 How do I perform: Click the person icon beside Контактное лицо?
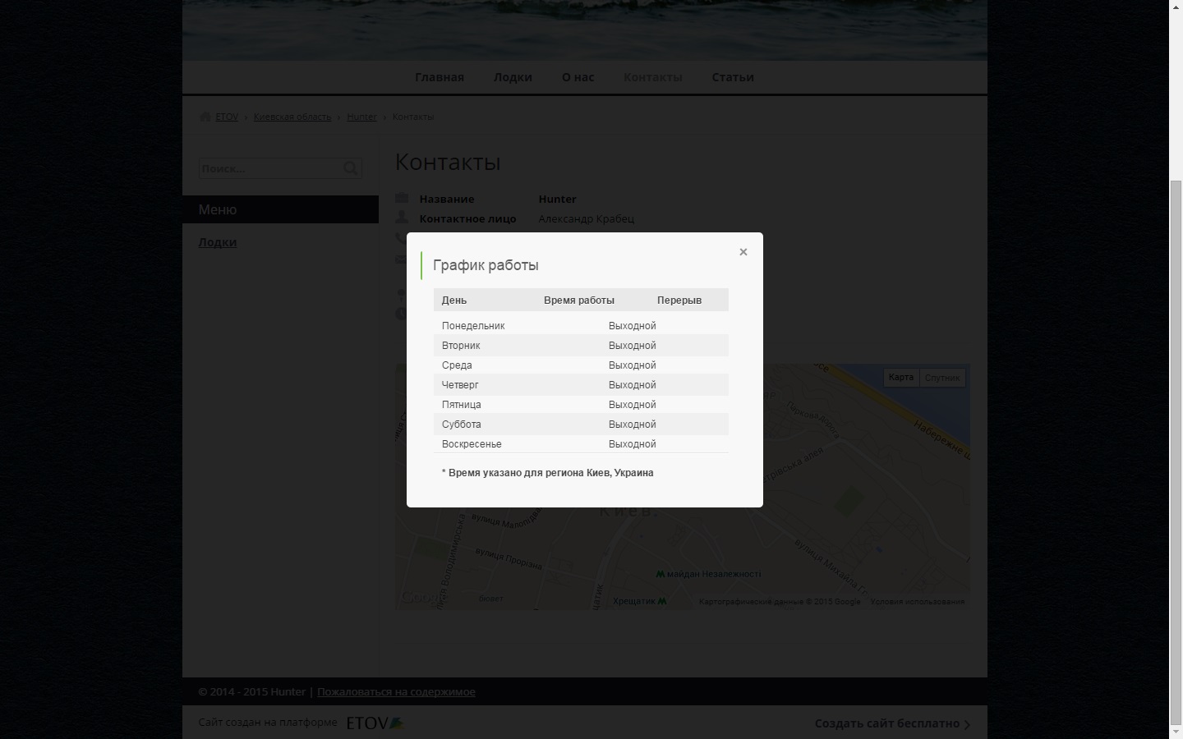click(402, 218)
